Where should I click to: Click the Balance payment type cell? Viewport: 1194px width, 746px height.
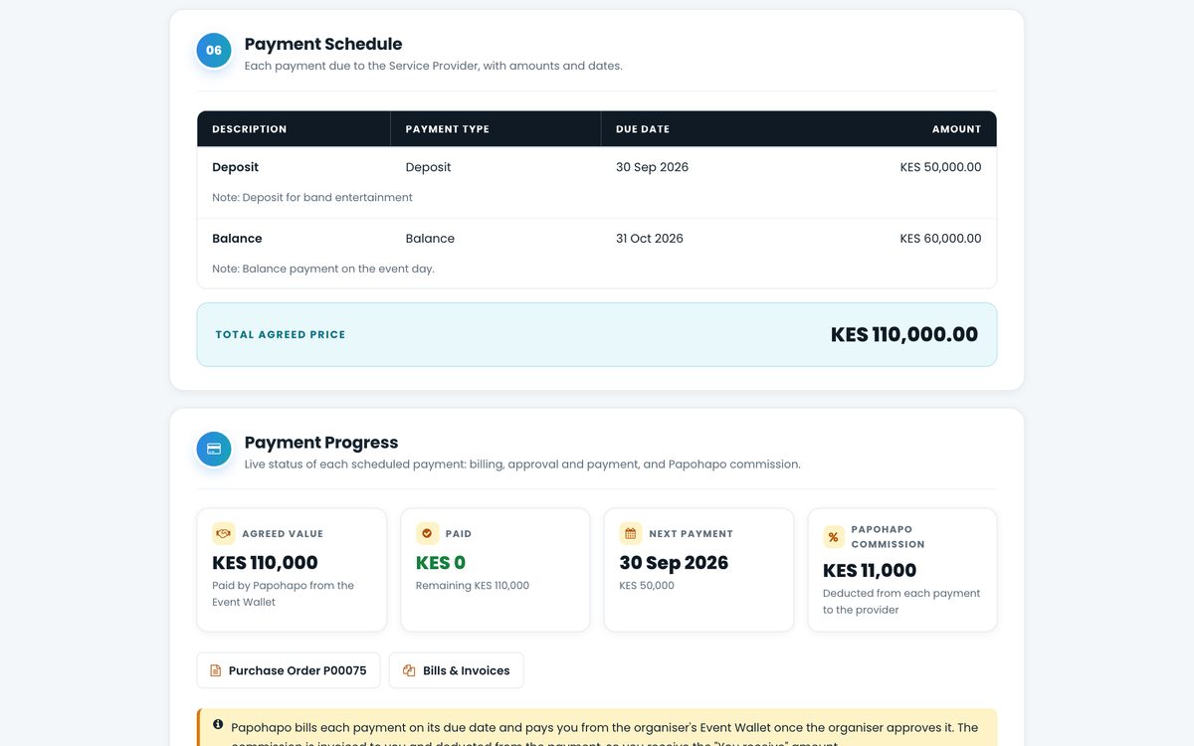(x=430, y=239)
